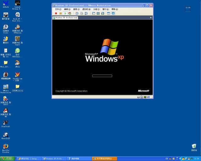
Task: Select the WhereIsIP desktop icon
Action: click(x=6, y=136)
